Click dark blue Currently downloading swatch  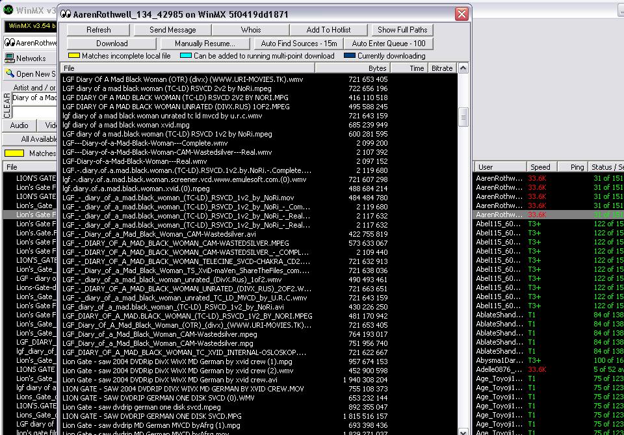coord(350,56)
